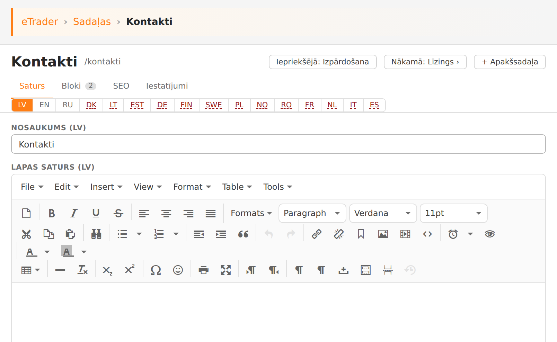Click the Iepriekšējā: Izpārdošana button
Viewport: 557px width, 342px height.
point(323,62)
